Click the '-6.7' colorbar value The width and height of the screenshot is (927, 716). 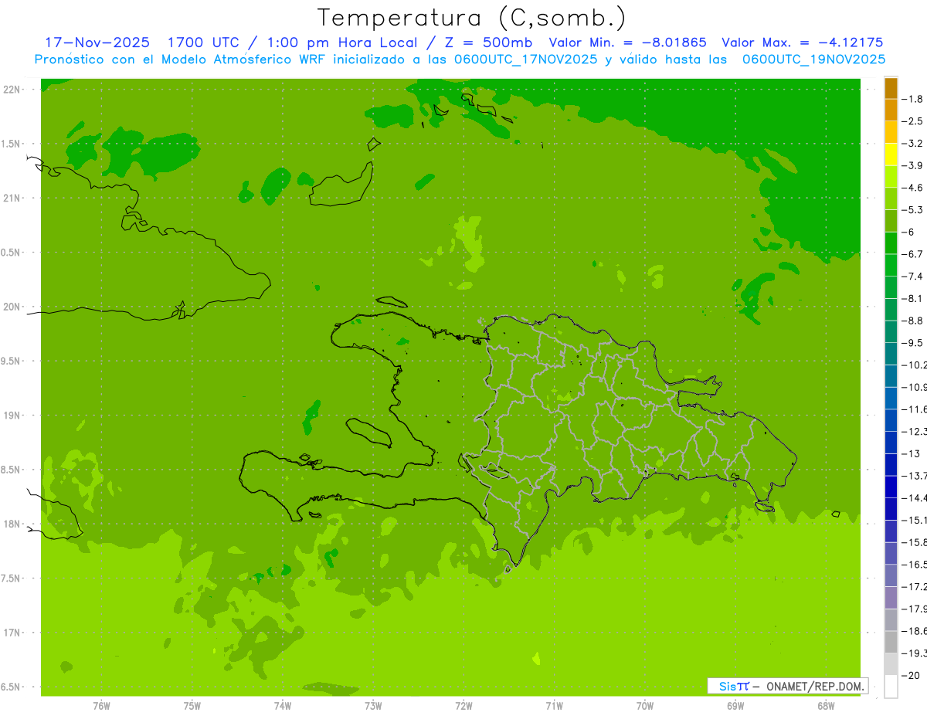pos(912,254)
